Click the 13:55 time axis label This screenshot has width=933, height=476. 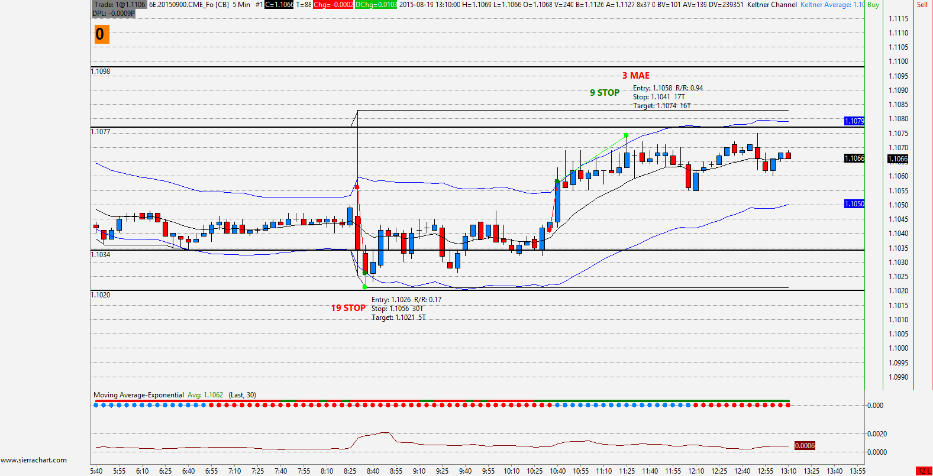pyautogui.click(x=858, y=471)
